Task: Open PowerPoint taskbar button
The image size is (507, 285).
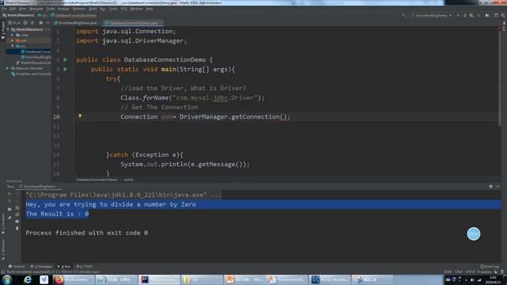Action: tap(245, 279)
